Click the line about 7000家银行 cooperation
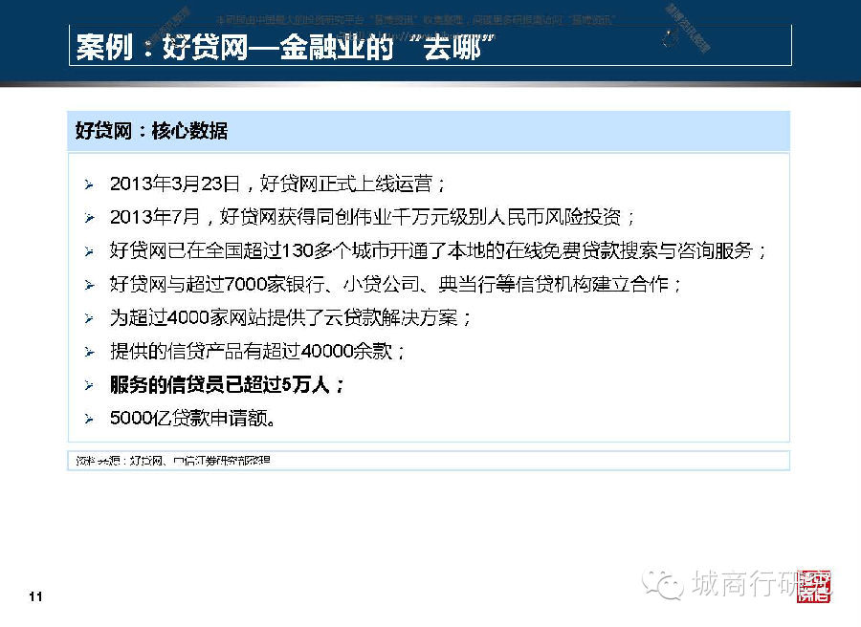The height and width of the screenshot is (627, 861). (395, 284)
